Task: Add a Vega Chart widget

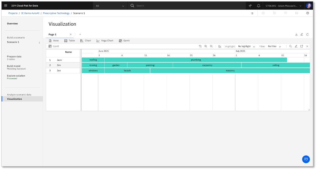Action: [105, 41]
